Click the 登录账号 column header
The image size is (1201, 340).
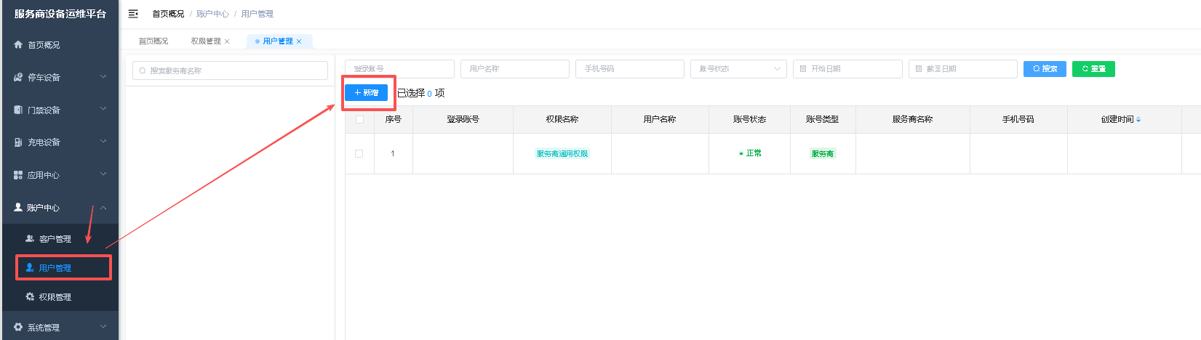coord(463,119)
